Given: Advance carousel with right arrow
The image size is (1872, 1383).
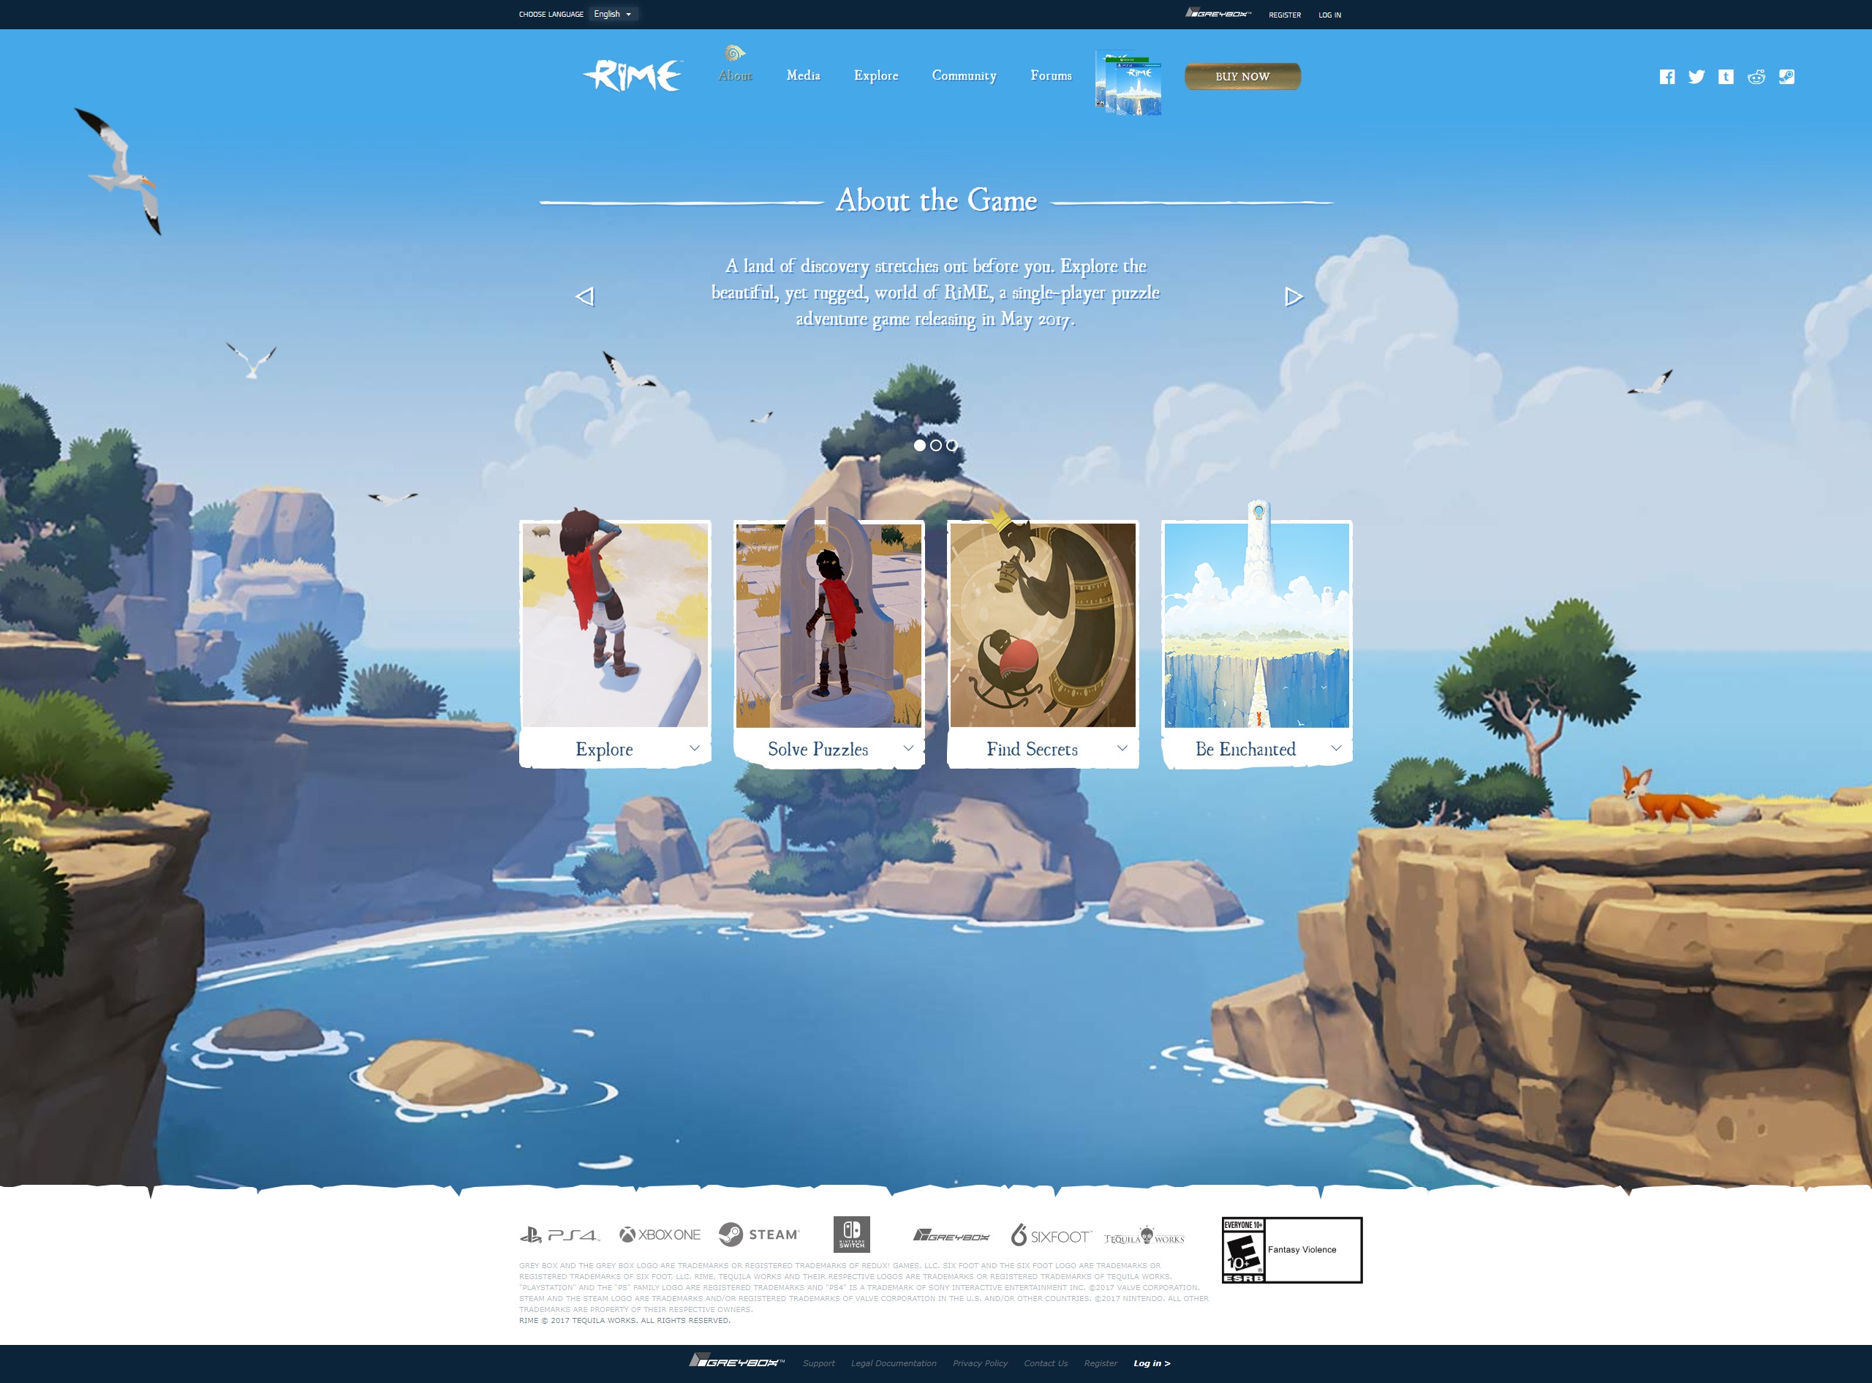Looking at the screenshot, I should (x=1293, y=296).
